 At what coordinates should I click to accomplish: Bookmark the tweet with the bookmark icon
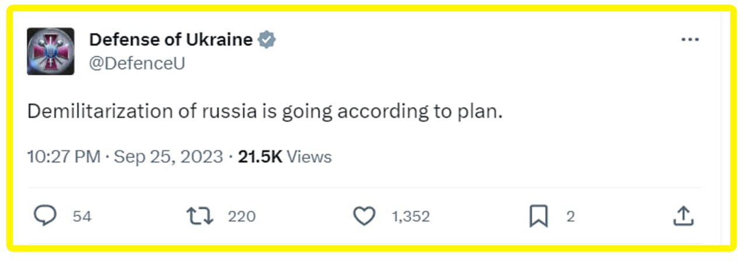coord(538,217)
